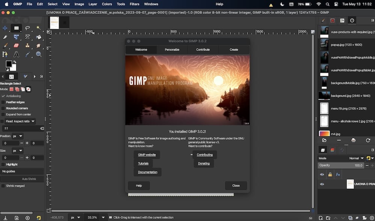Create a new layer group

(x=328, y=218)
